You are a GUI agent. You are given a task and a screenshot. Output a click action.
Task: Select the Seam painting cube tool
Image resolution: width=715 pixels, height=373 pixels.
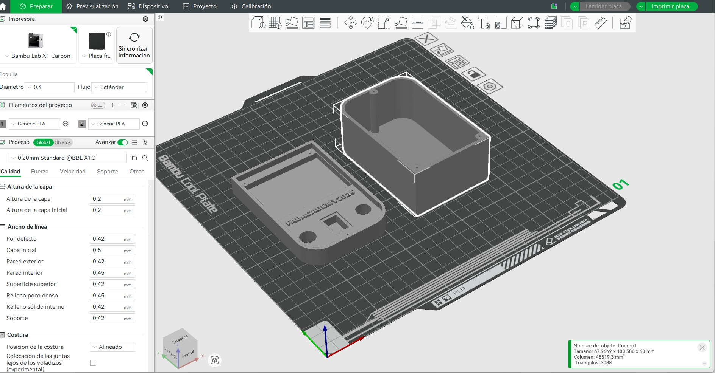pyautogui.click(x=517, y=23)
